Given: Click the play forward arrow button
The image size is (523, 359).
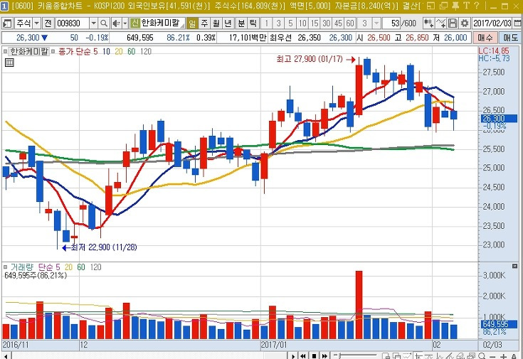Looking at the screenshot, I should click(293, 356).
